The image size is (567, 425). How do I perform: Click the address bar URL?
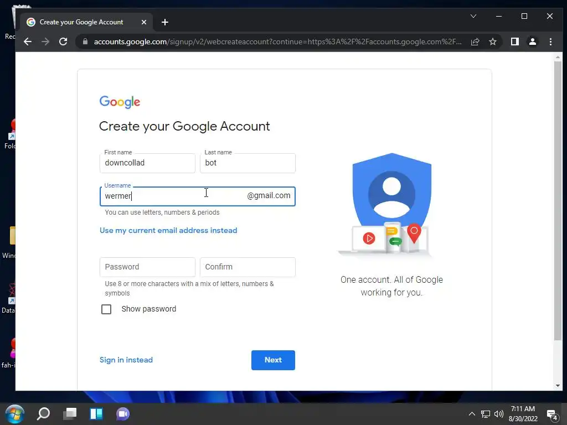[277, 42]
